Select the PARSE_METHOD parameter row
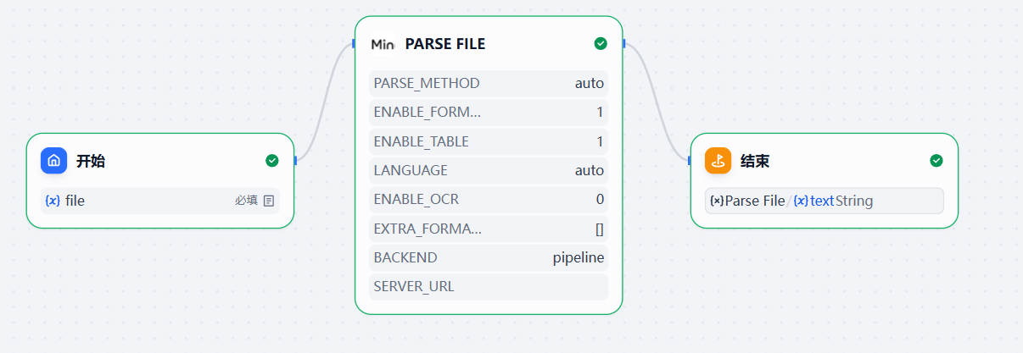Viewport: 1023px width, 353px height. [x=489, y=83]
